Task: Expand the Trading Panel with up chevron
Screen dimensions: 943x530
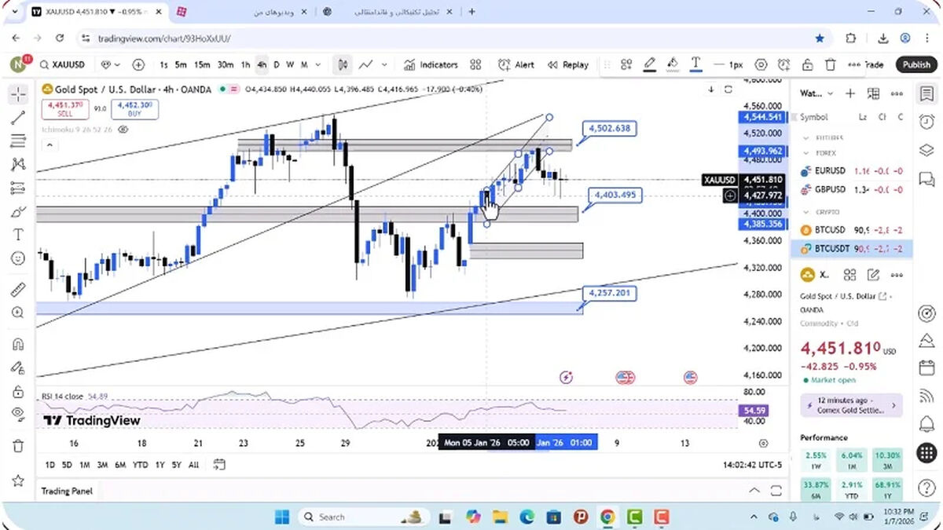Action: pos(754,491)
